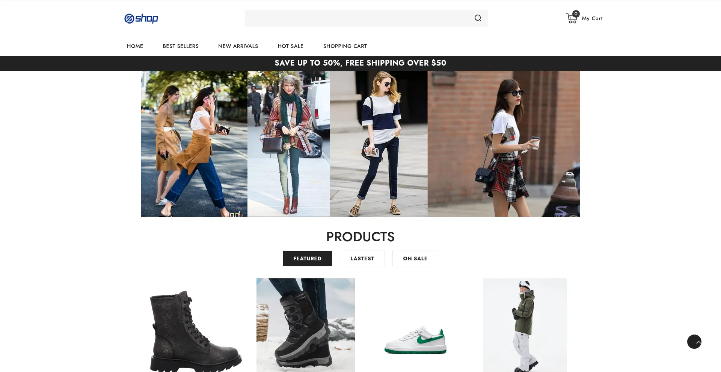
Task: Select the white and green sneaker product
Action: 415,341
